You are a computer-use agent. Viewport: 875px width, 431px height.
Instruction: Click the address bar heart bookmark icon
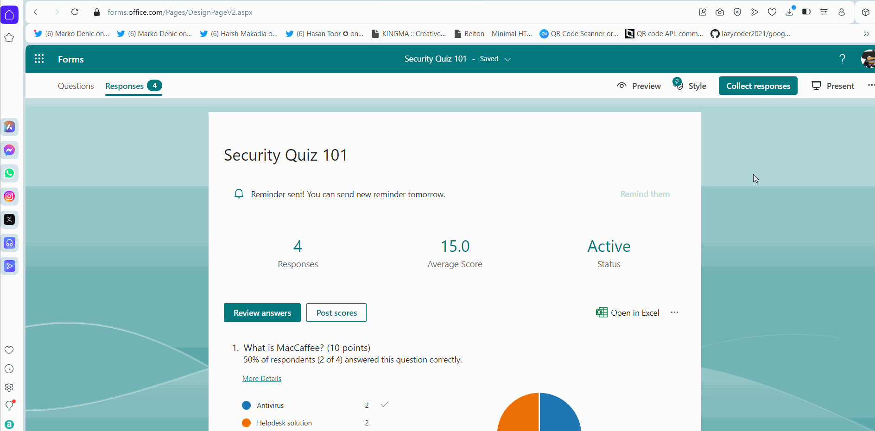(772, 12)
